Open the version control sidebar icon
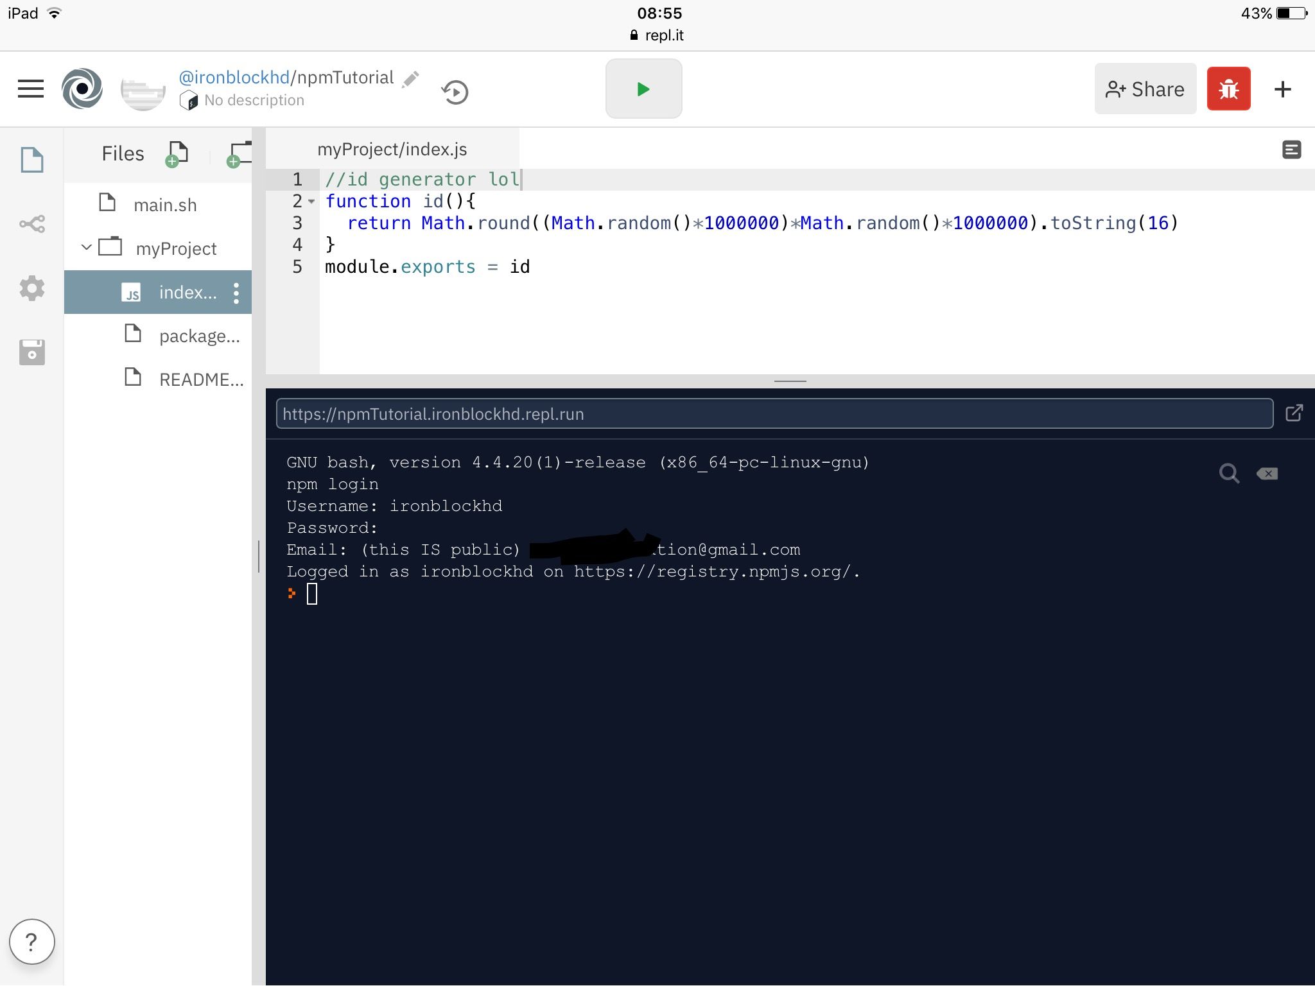The height and width of the screenshot is (986, 1315). (32, 224)
